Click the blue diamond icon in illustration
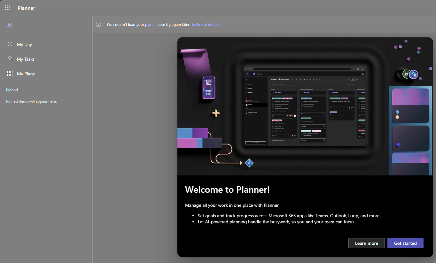 [249, 163]
